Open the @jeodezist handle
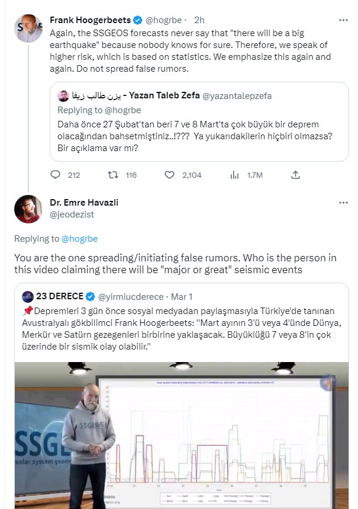Screen dimensions: 358x509 [x=72, y=214]
